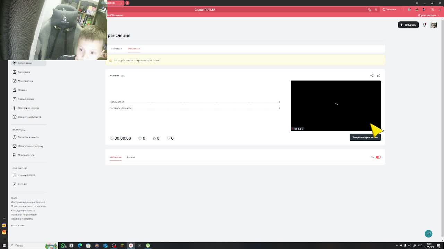Click the stream video preview player

point(335,105)
